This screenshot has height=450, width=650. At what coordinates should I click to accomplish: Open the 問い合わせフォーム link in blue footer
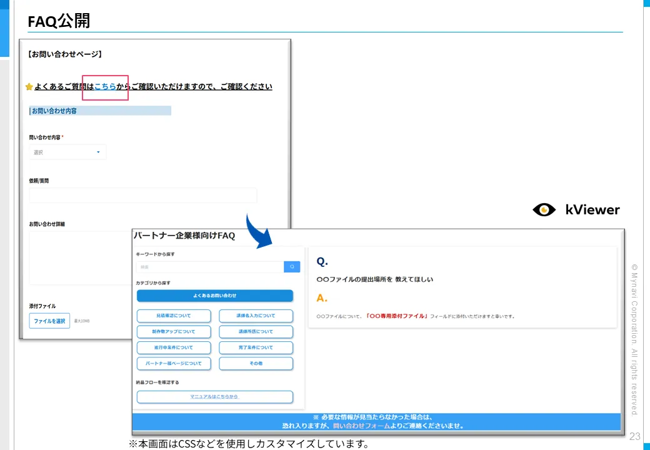[361, 426]
